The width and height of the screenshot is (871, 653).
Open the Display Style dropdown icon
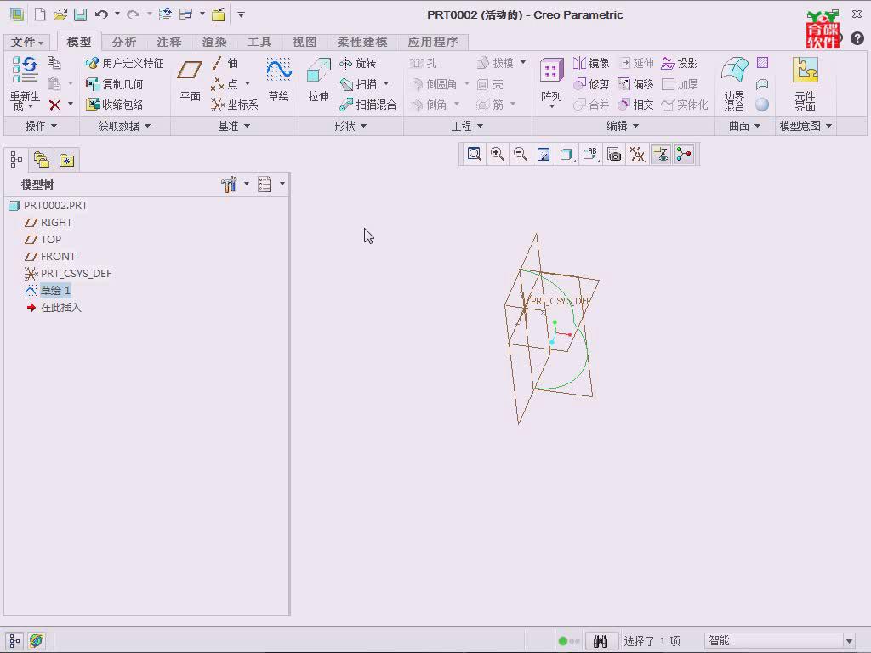[567, 155]
